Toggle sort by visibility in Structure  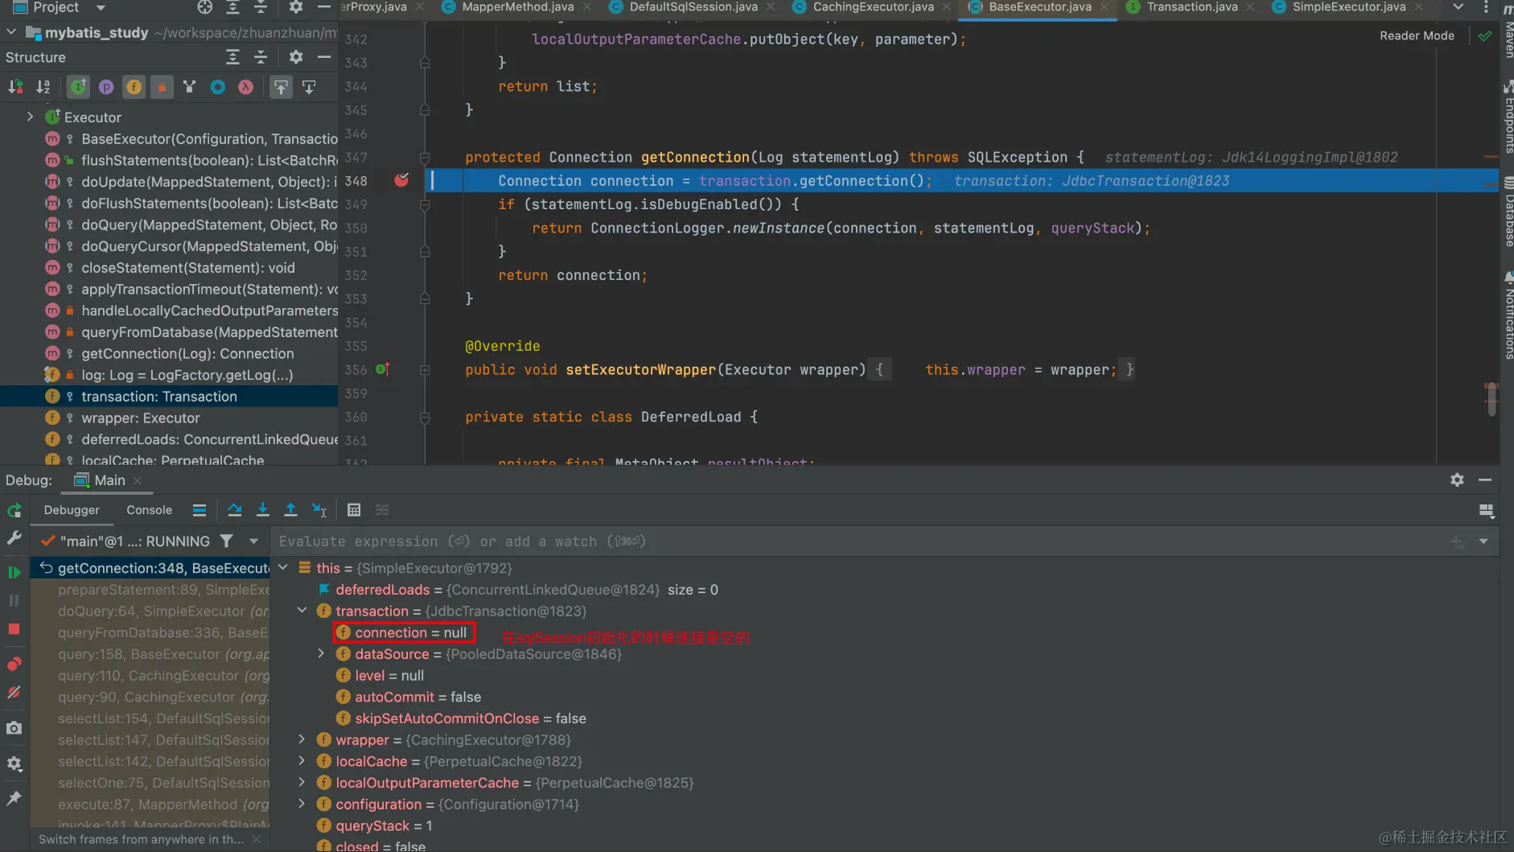pyautogui.click(x=15, y=87)
